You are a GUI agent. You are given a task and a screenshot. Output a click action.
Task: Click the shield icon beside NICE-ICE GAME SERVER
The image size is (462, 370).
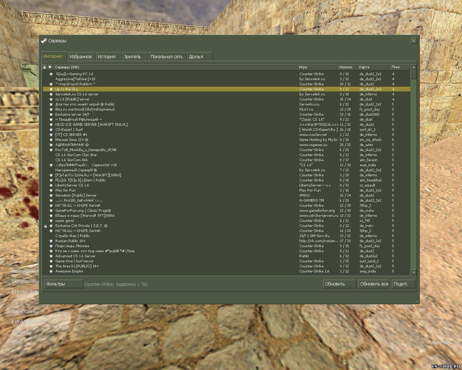pos(51,125)
